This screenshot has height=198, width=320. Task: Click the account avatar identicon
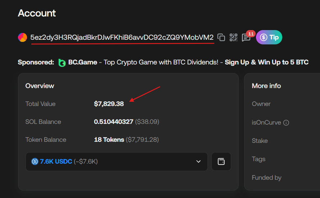click(x=22, y=37)
